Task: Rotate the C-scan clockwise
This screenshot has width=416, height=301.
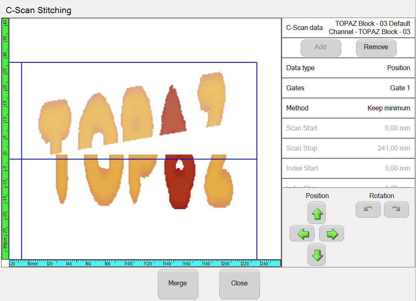Action: point(396,210)
